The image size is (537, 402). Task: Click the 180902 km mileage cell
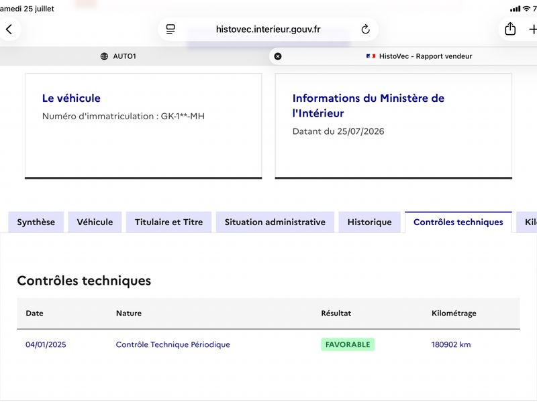(451, 344)
